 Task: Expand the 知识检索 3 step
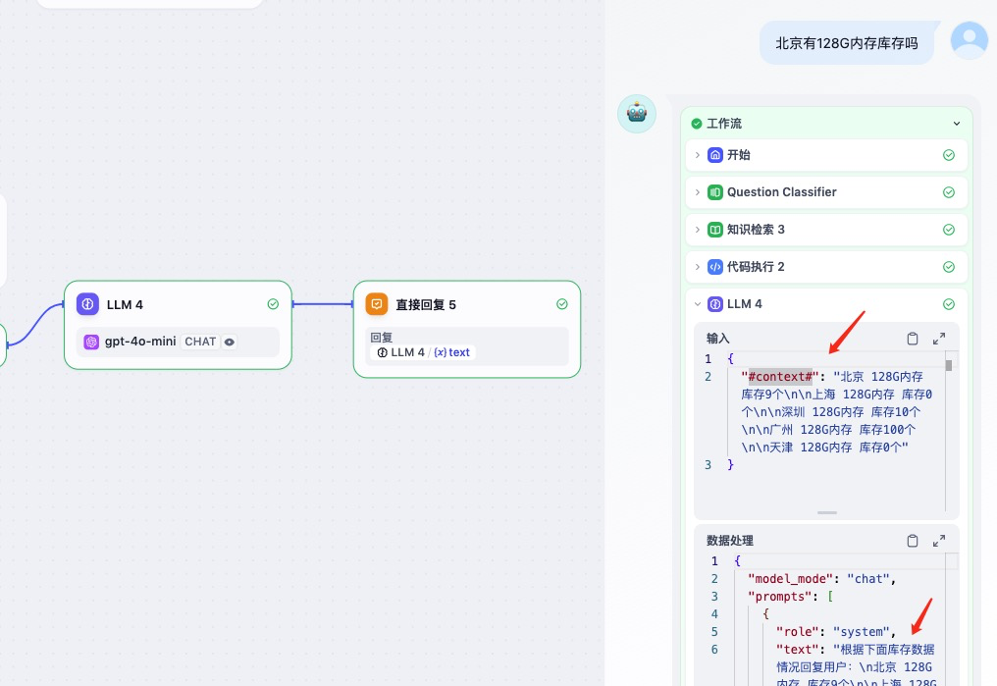[698, 230]
